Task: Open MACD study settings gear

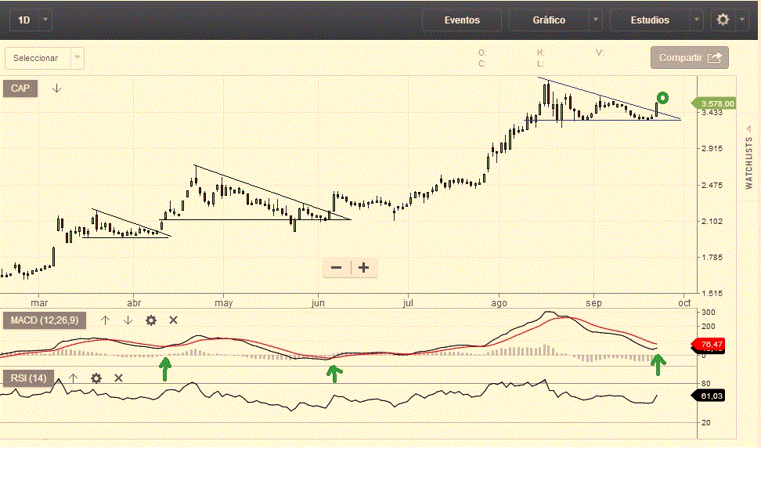Action: click(151, 320)
